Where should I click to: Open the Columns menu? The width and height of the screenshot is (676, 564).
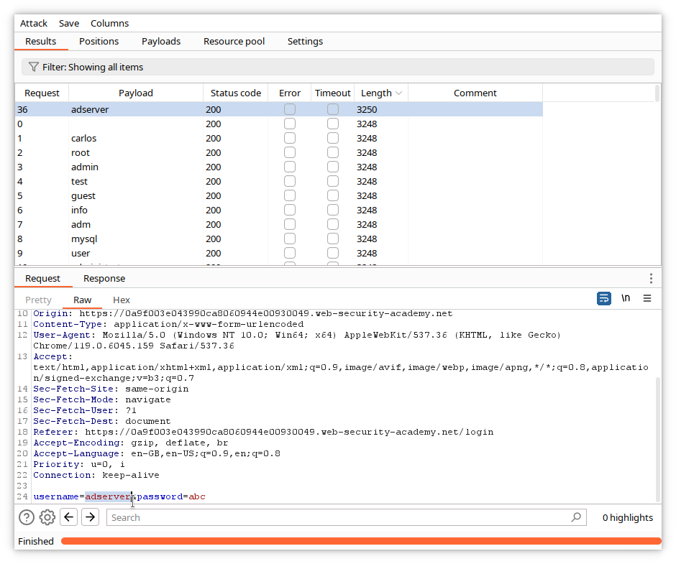110,24
